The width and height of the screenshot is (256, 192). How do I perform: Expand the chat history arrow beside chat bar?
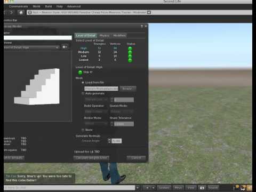click(138, 188)
